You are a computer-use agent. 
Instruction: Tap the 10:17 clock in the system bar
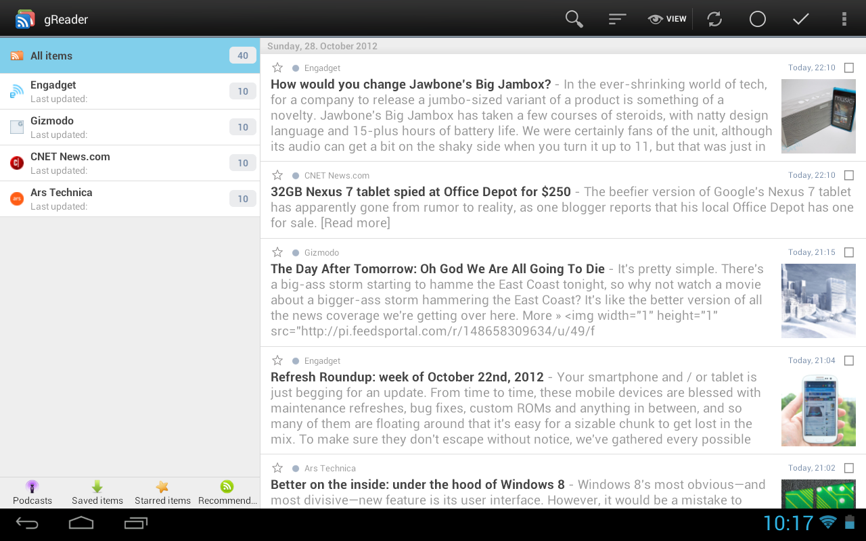click(x=788, y=523)
